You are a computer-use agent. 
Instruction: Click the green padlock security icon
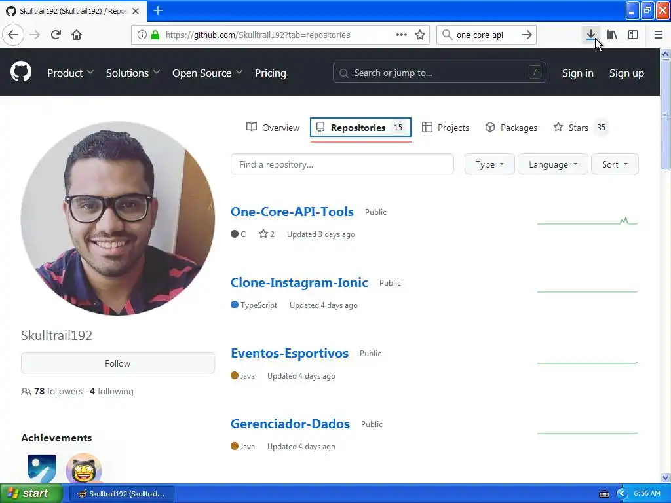[155, 35]
